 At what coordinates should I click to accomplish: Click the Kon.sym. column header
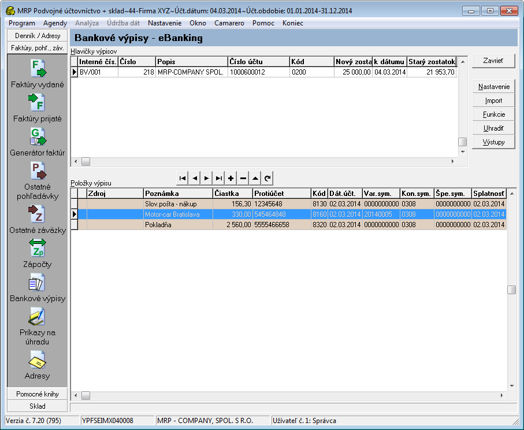tap(417, 193)
